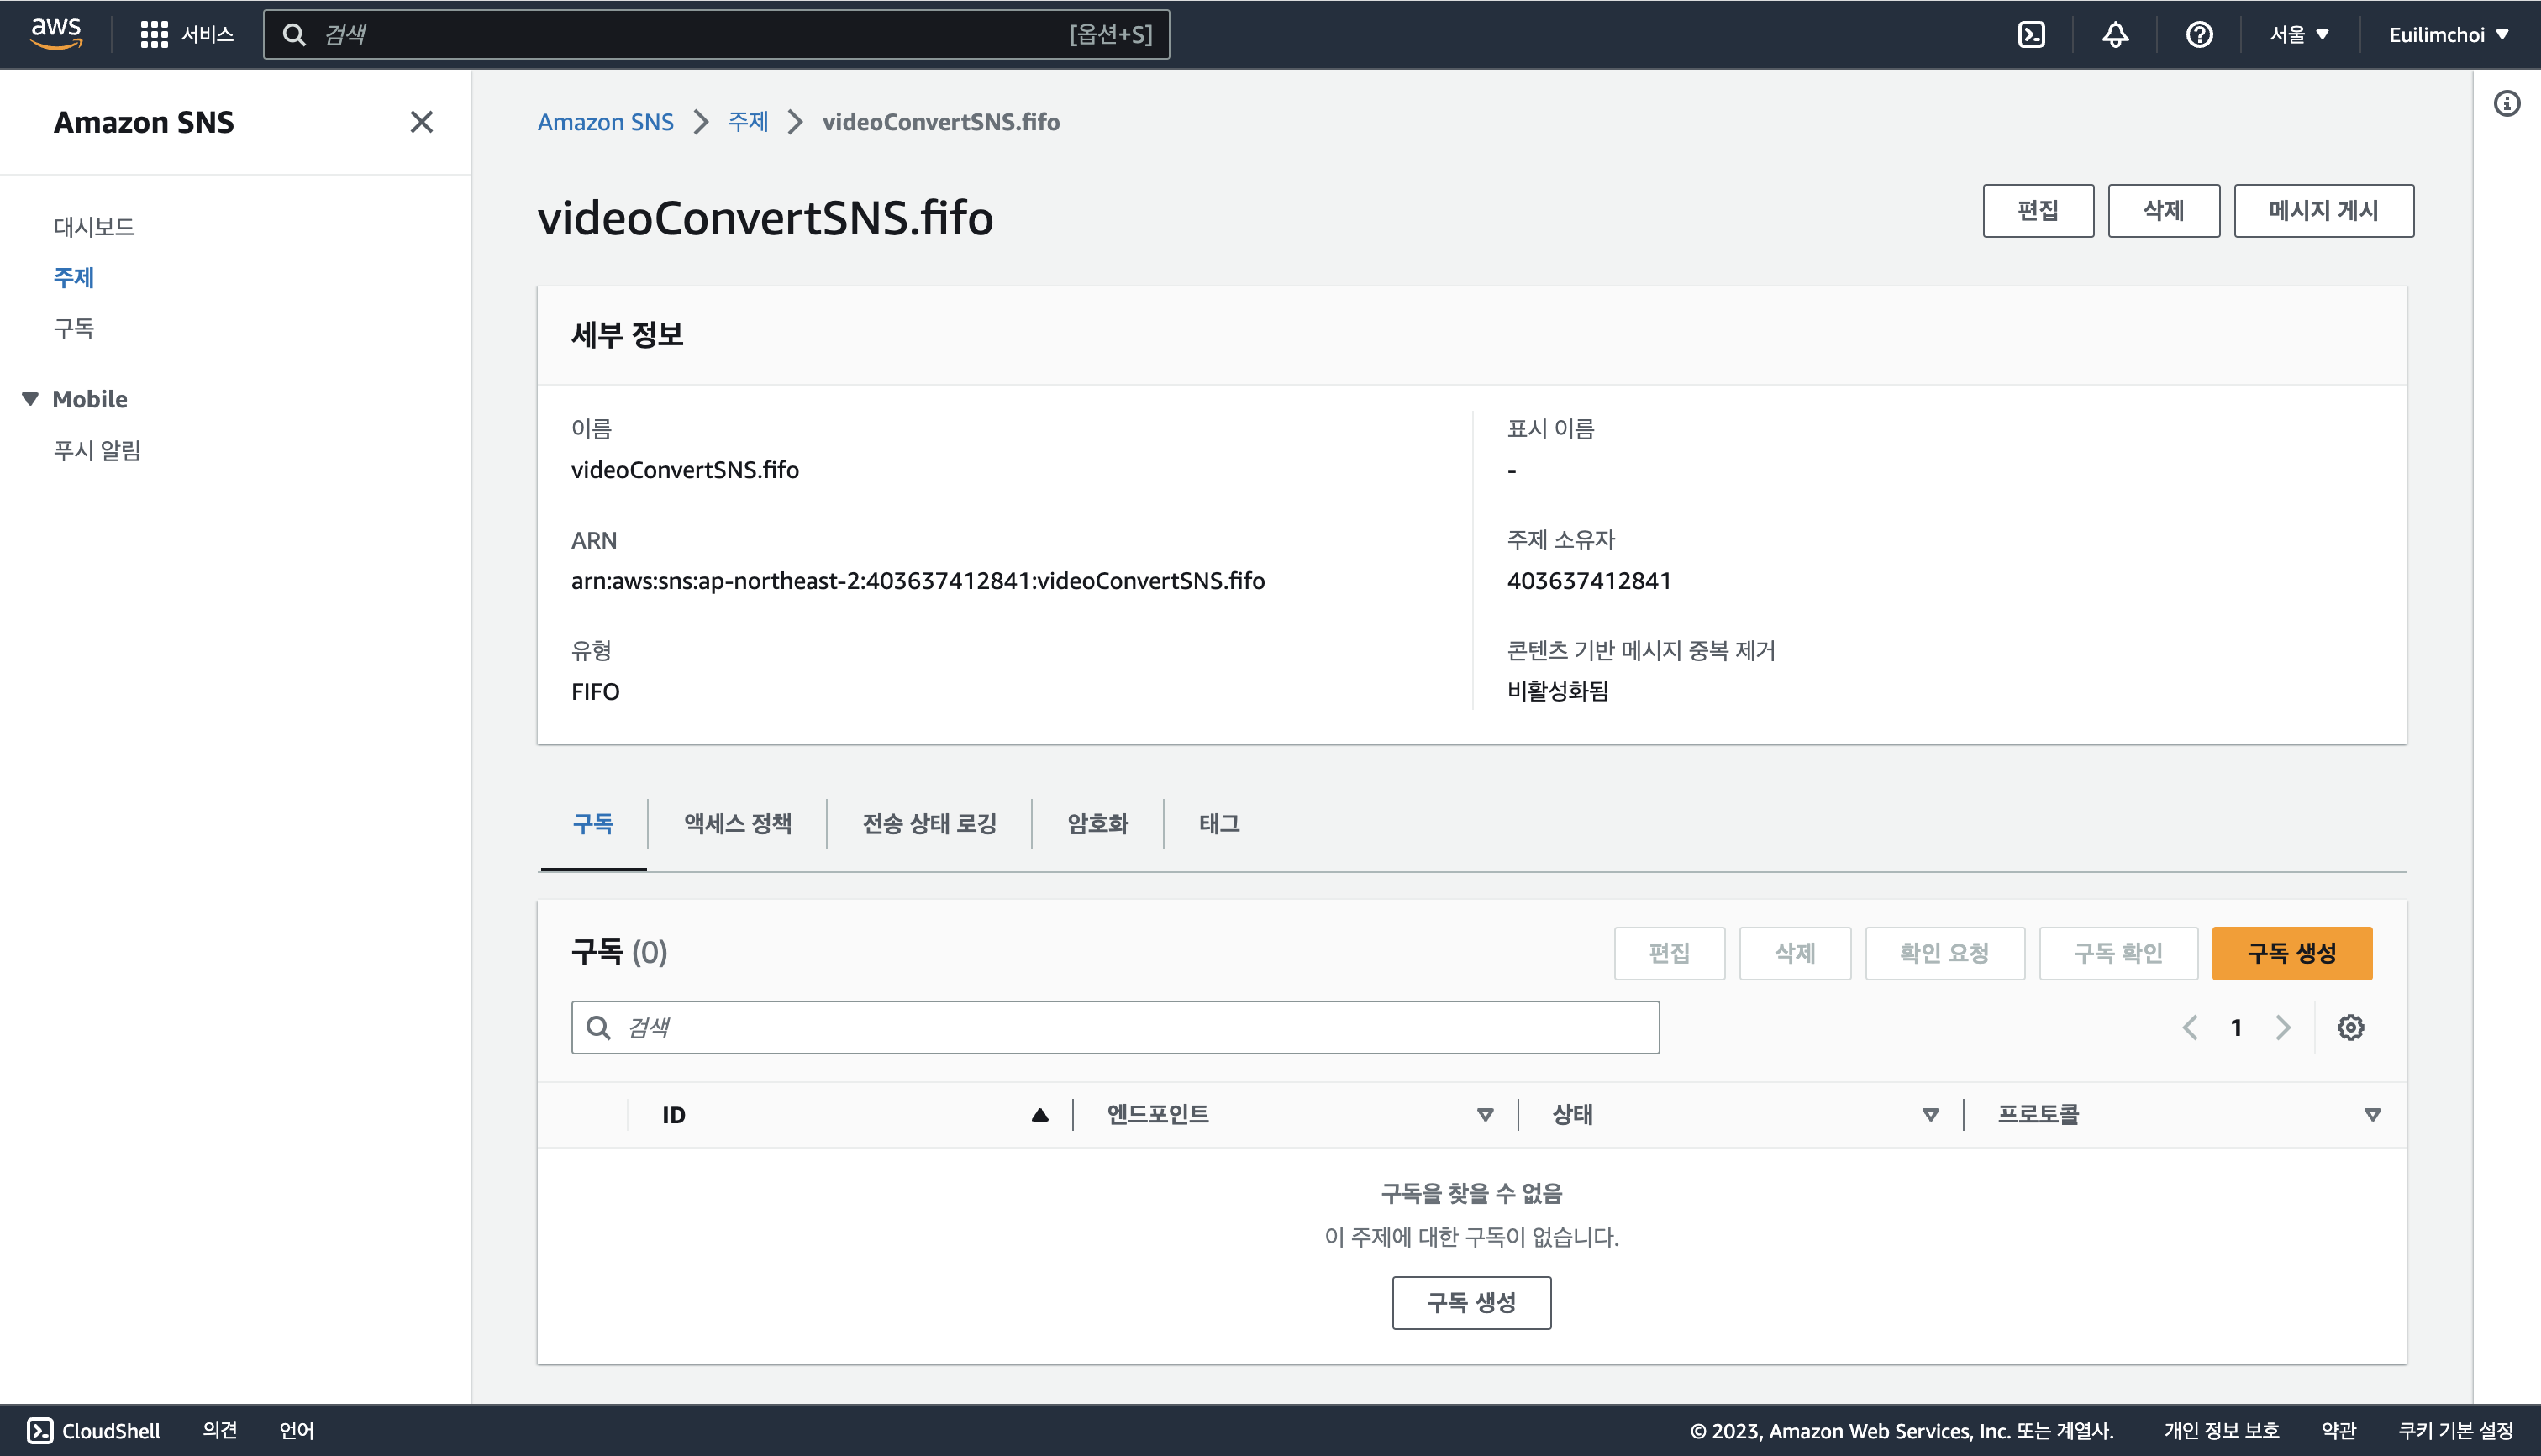
Task: Click subscription panel 편집 button
Action: [x=1669, y=953]
